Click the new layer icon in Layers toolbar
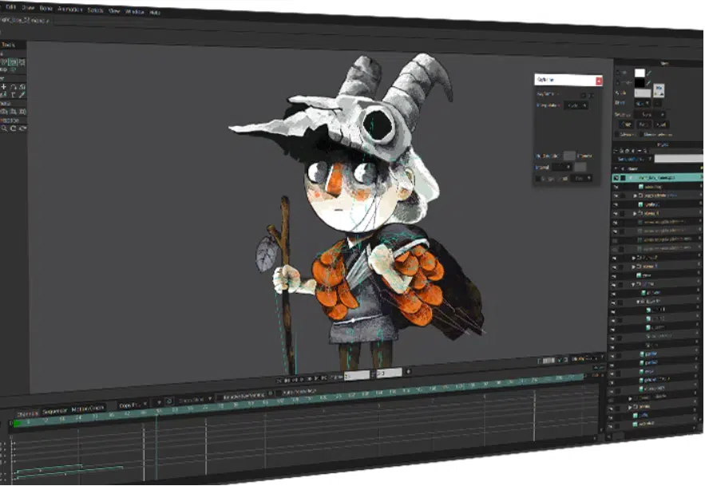This screenshot has width=705, height=486. pos(617,151)
